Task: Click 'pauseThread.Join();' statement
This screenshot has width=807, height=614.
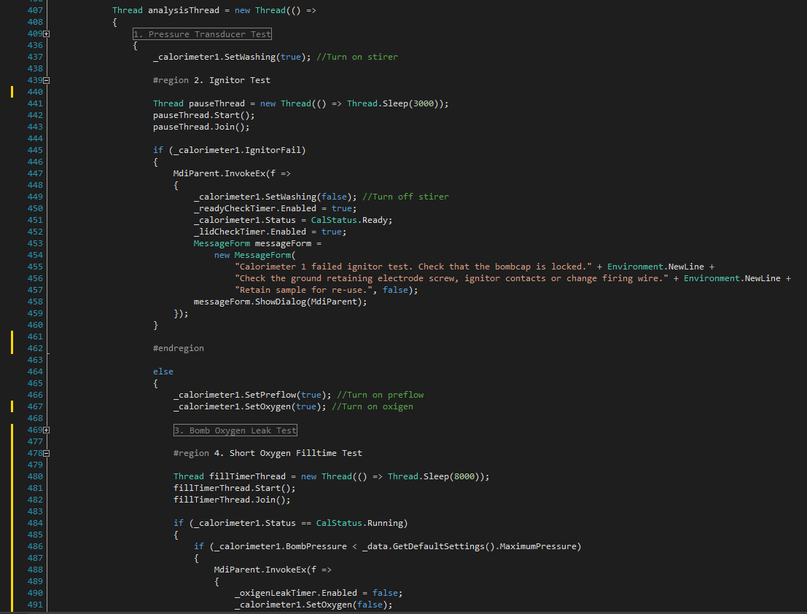Action: click(x=201, y=127)
